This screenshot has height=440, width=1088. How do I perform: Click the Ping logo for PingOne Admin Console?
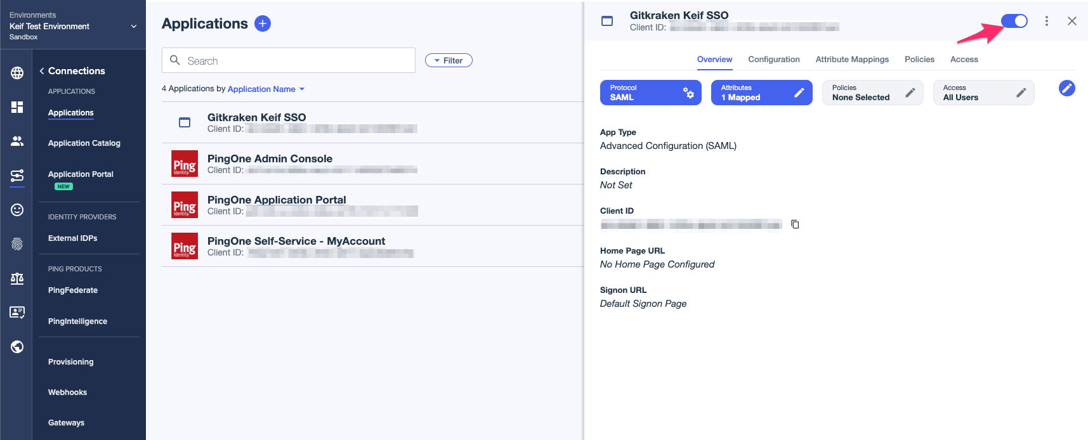[x=185, y=164]
